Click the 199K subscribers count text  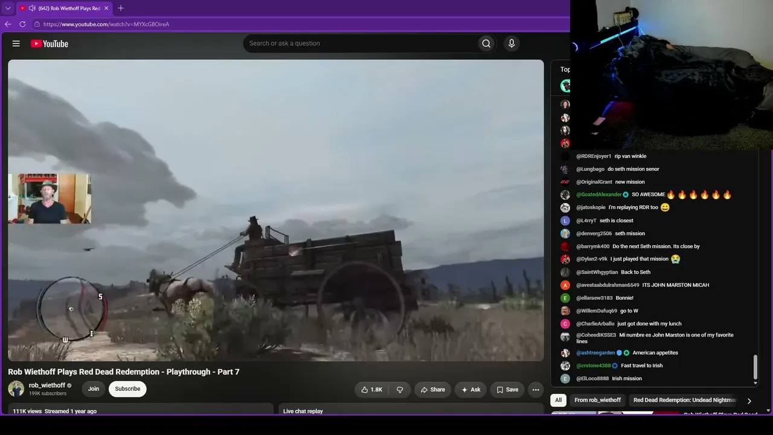48,394
